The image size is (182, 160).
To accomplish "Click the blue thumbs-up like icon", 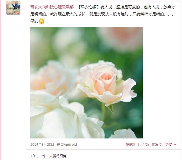I will (33, 156).
